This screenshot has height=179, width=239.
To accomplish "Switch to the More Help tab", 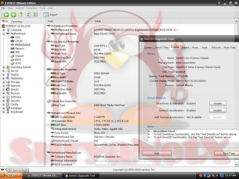I will 229,47.
